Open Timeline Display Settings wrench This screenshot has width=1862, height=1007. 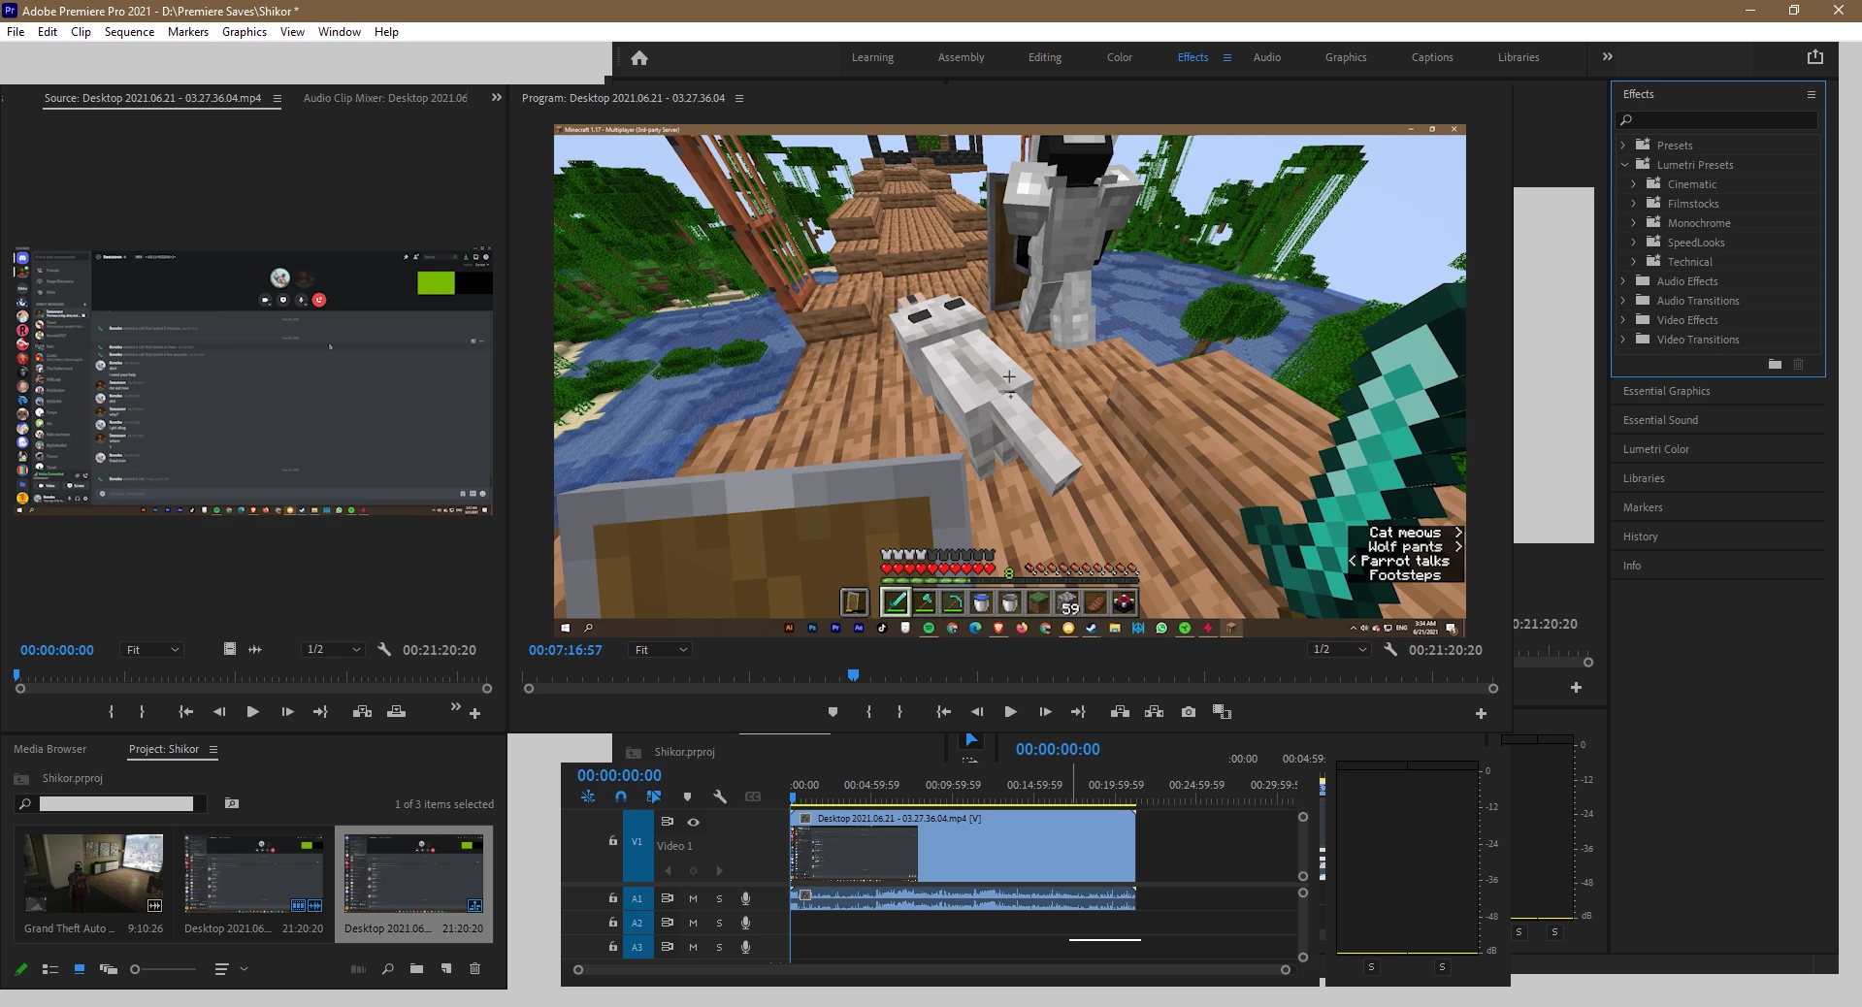[720, 796]
